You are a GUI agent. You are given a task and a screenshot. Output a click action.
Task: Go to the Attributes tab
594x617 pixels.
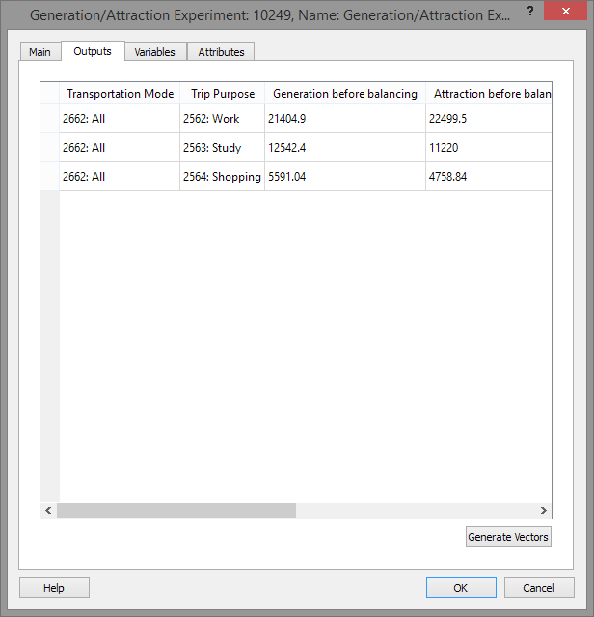tap(221, 52)
